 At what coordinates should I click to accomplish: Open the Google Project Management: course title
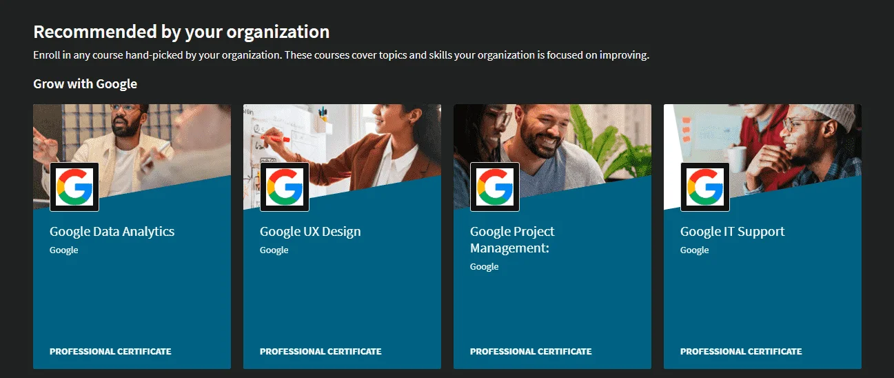click(x=512, y=239)
